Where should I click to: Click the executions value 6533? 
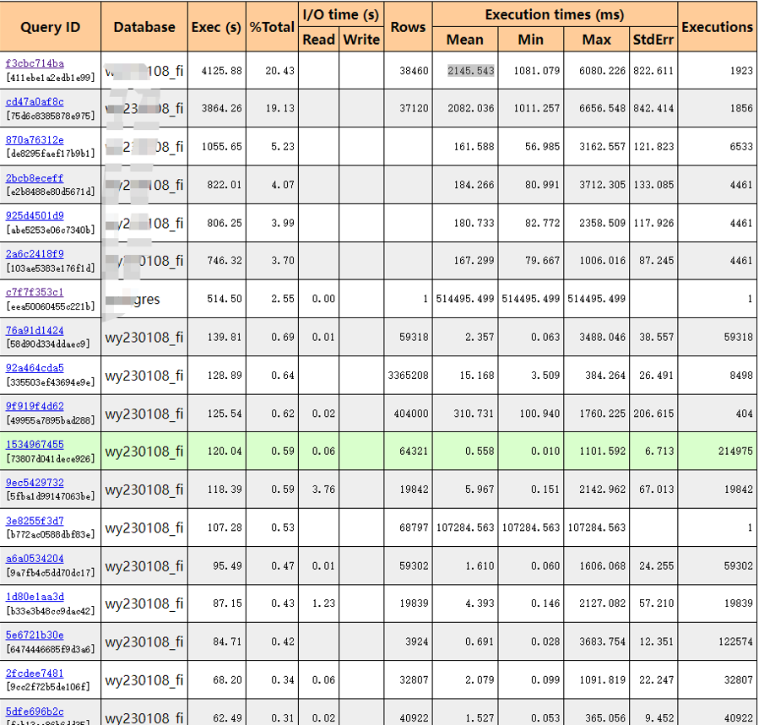click(741, 147)
